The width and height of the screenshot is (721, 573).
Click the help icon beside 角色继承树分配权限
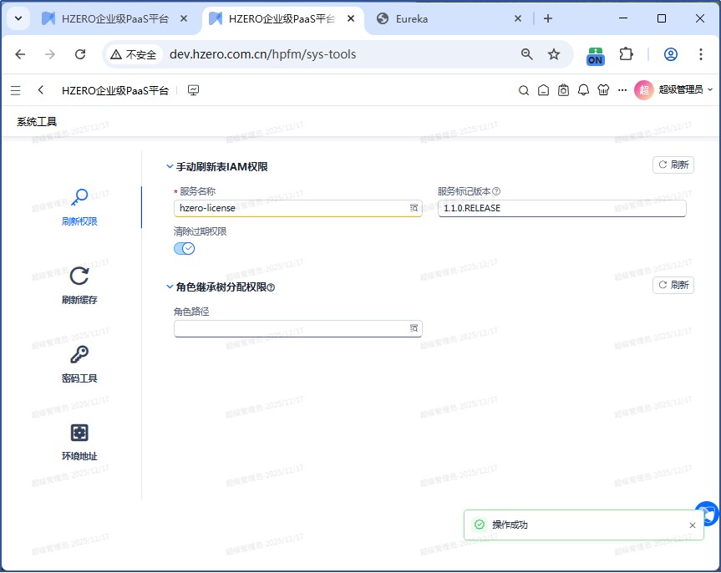point(271,287)
